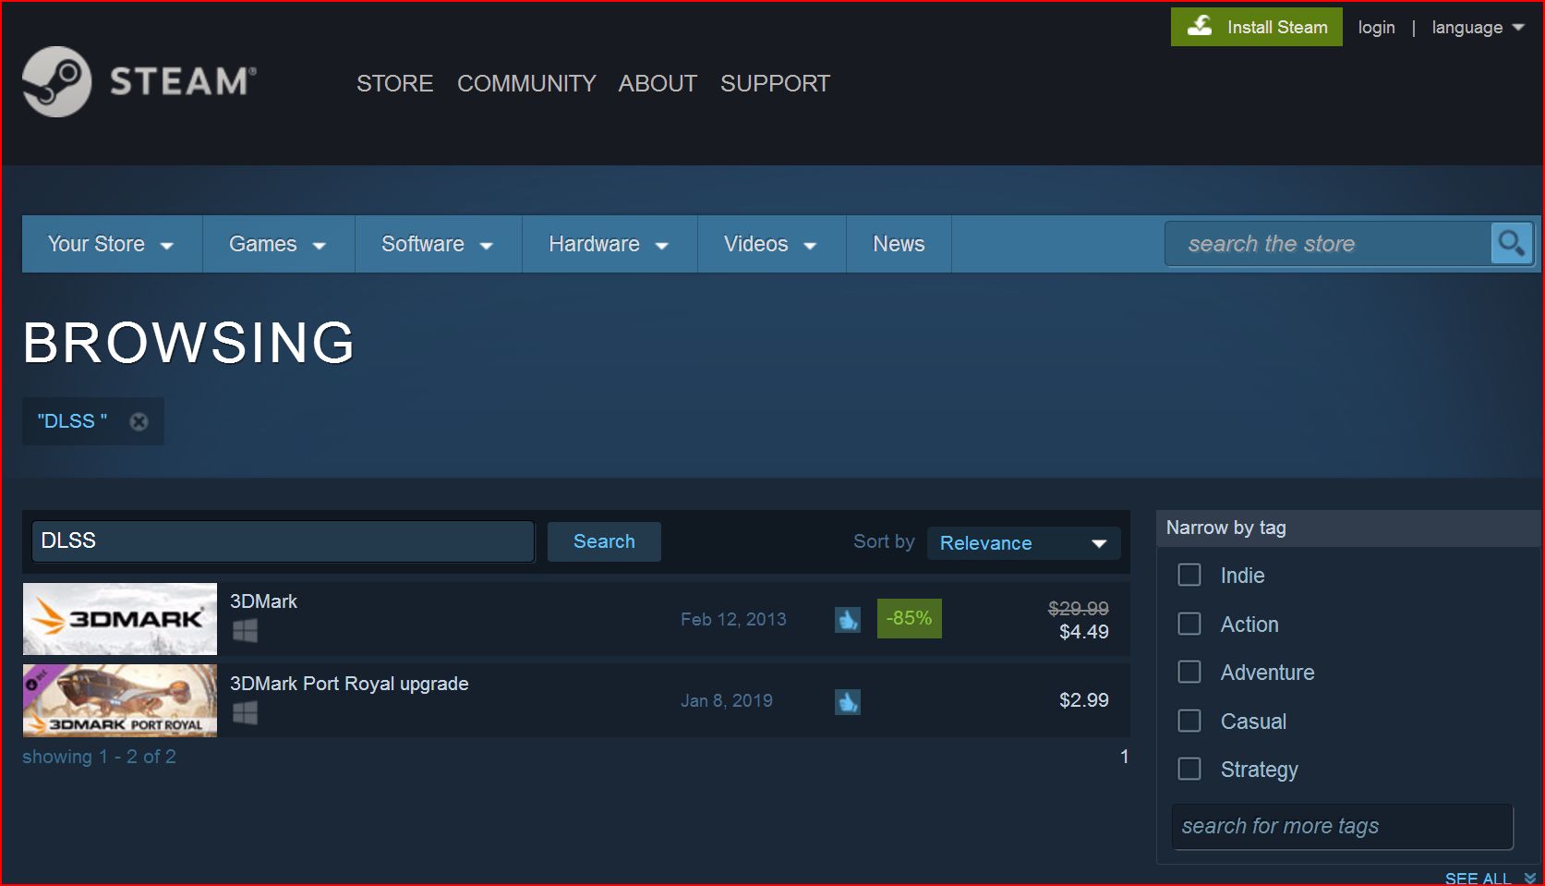Toggle the Strategy tag checkbox
This screenshot has height=886, width=1545.
(1189, 769)
